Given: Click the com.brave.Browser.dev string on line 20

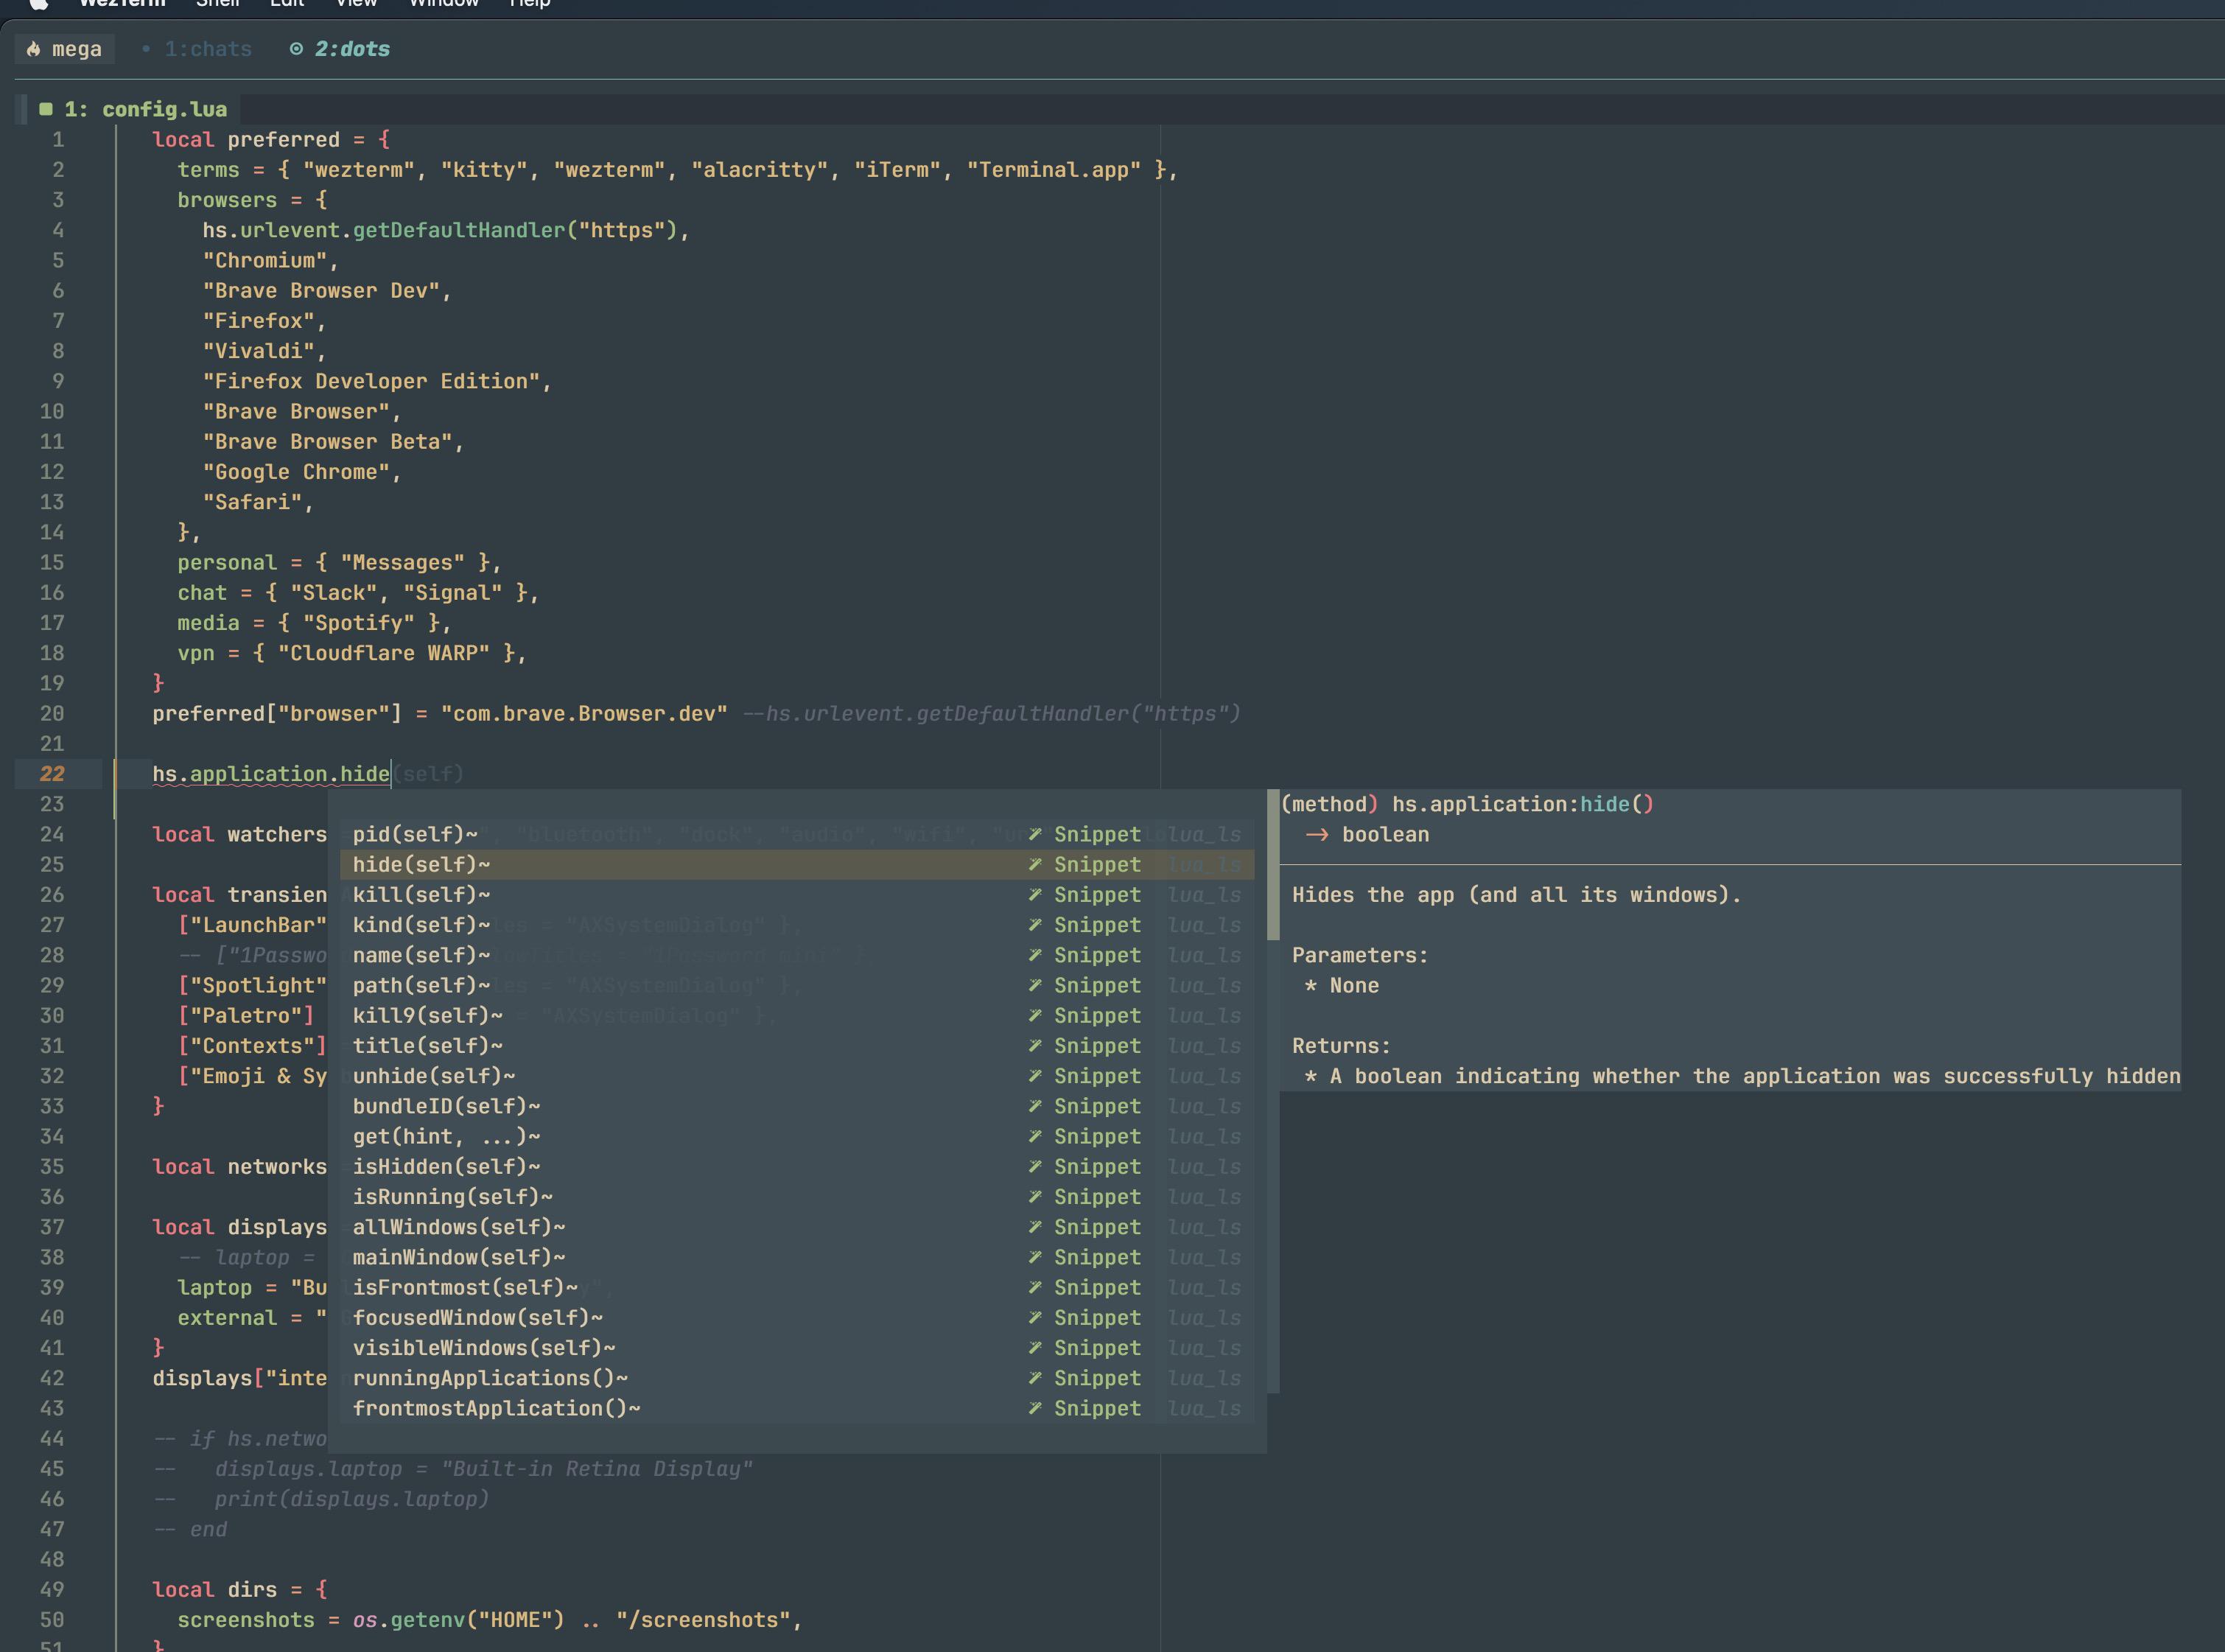Looking at the screenshot, I should point(584,714).
